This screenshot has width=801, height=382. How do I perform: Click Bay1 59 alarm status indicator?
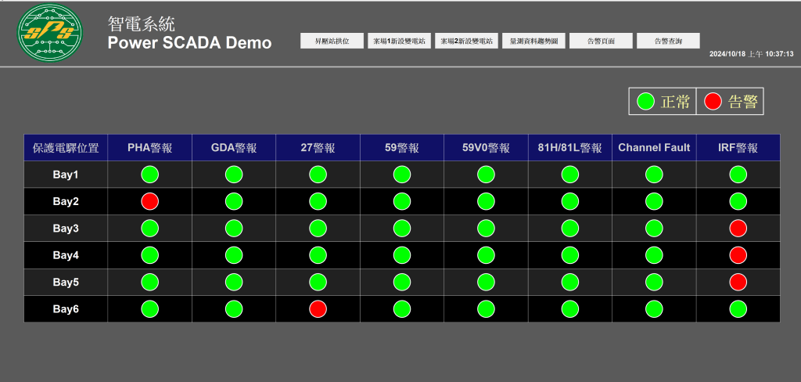pyautogui.click(x=402, y=175)
